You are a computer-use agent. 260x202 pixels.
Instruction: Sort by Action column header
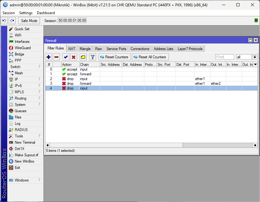[x=71, y=65]
